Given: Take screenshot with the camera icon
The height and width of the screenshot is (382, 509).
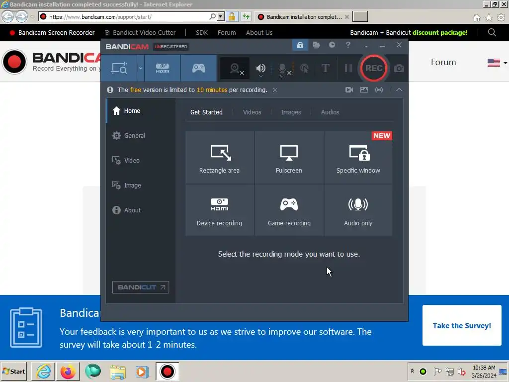Looking at the screenshot, I should point(399,69).
